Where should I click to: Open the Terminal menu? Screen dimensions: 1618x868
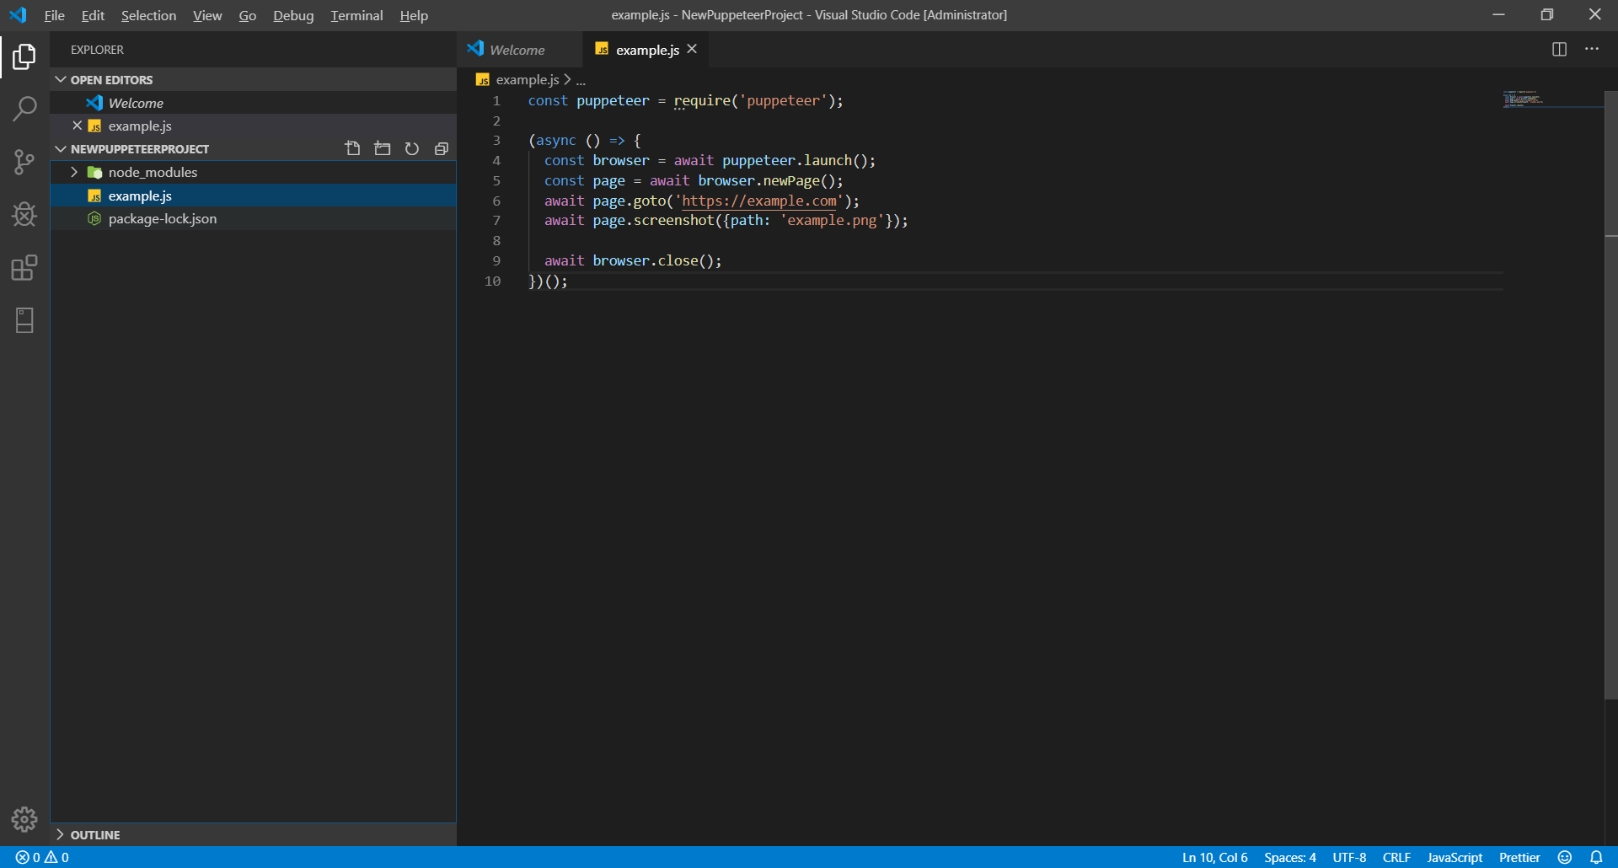click(x=356, y=15)
